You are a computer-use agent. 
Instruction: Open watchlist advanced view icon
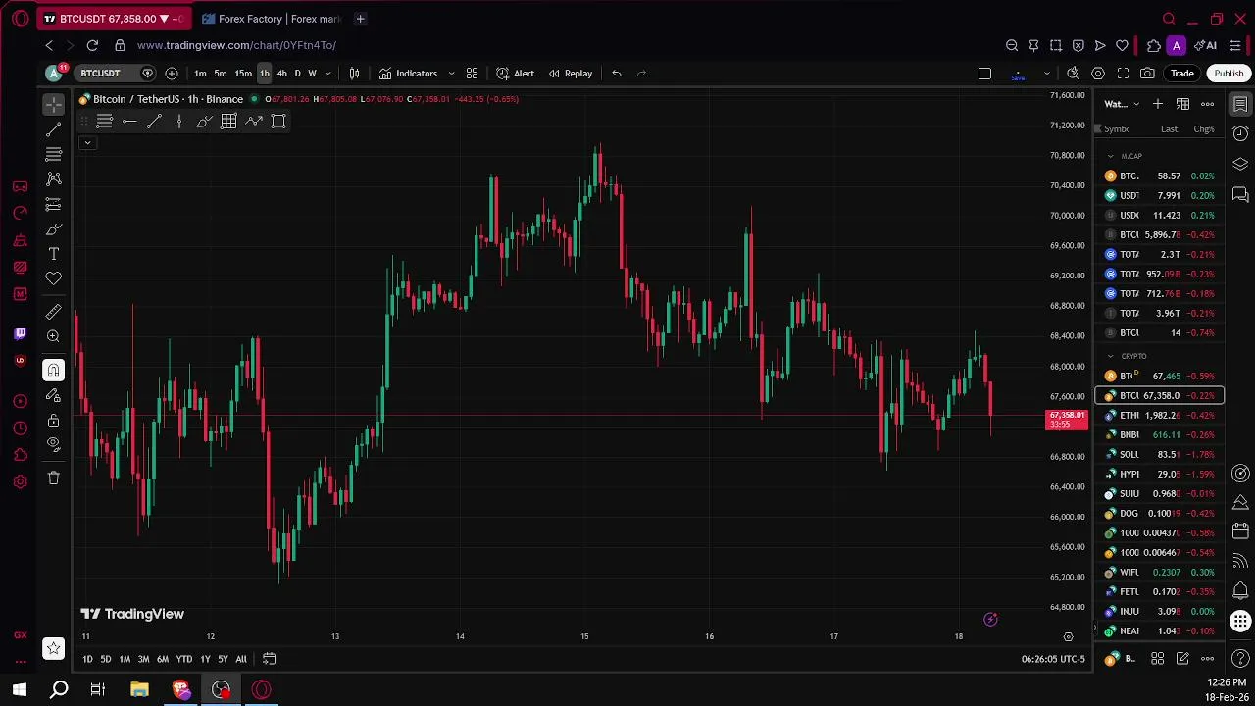coord(1183,104)
